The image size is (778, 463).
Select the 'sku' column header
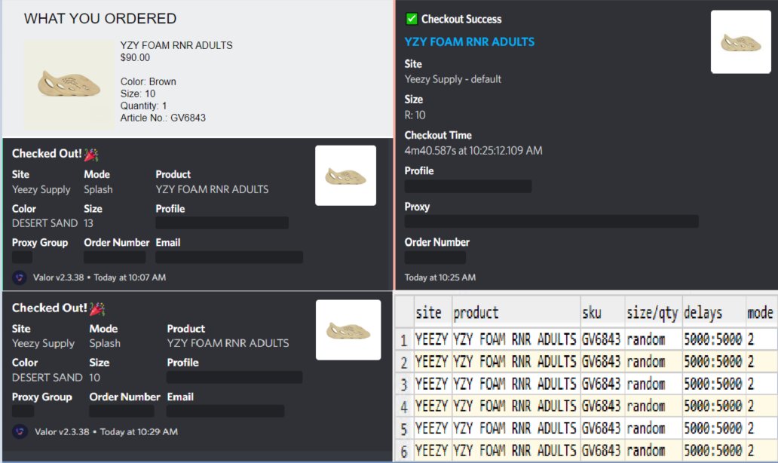[x=602, y=313]
